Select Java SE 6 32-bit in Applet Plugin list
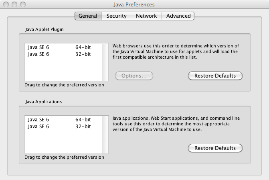This screenshot has height=180, width=269. [x=63, y=54]
